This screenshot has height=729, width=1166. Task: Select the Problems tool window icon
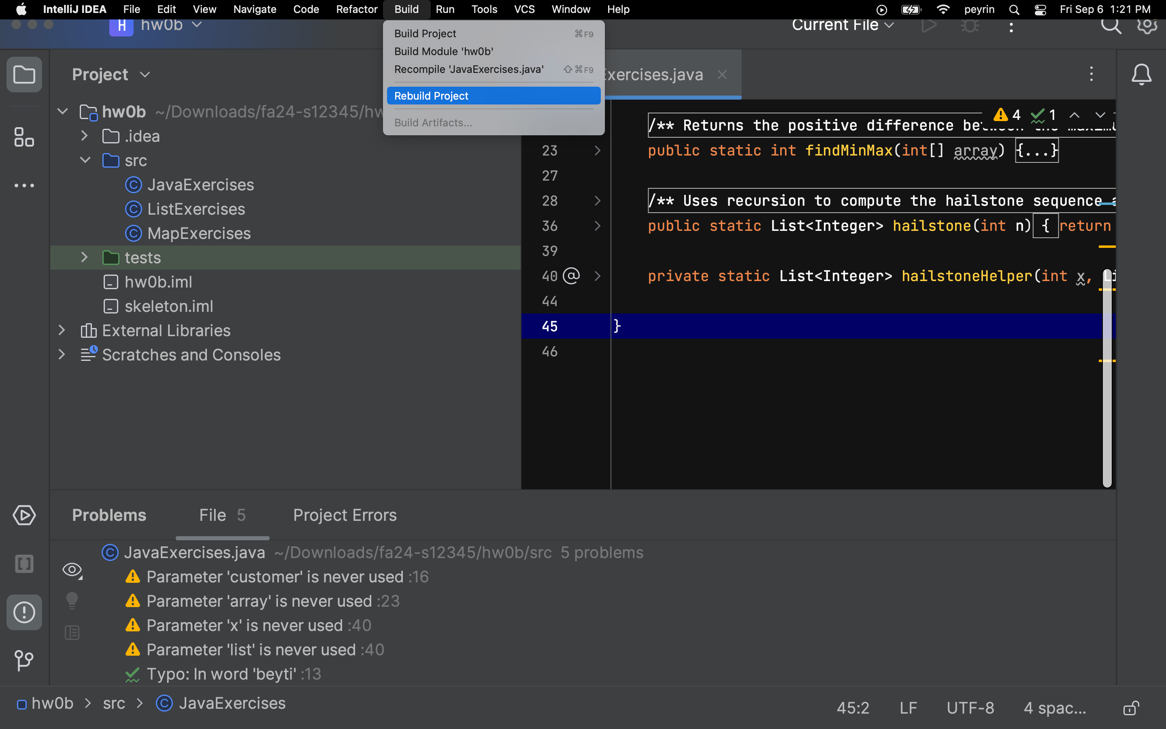tap(24, 612)
